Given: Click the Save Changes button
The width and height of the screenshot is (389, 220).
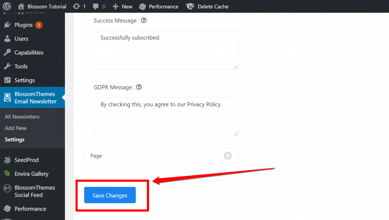Looking at the screenshot, I should pyautogui.click(x=110, y=195).
